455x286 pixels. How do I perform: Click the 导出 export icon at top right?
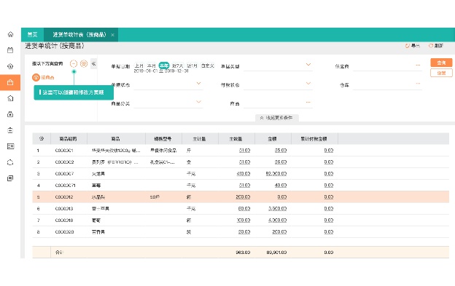click(x=413, y=46)
